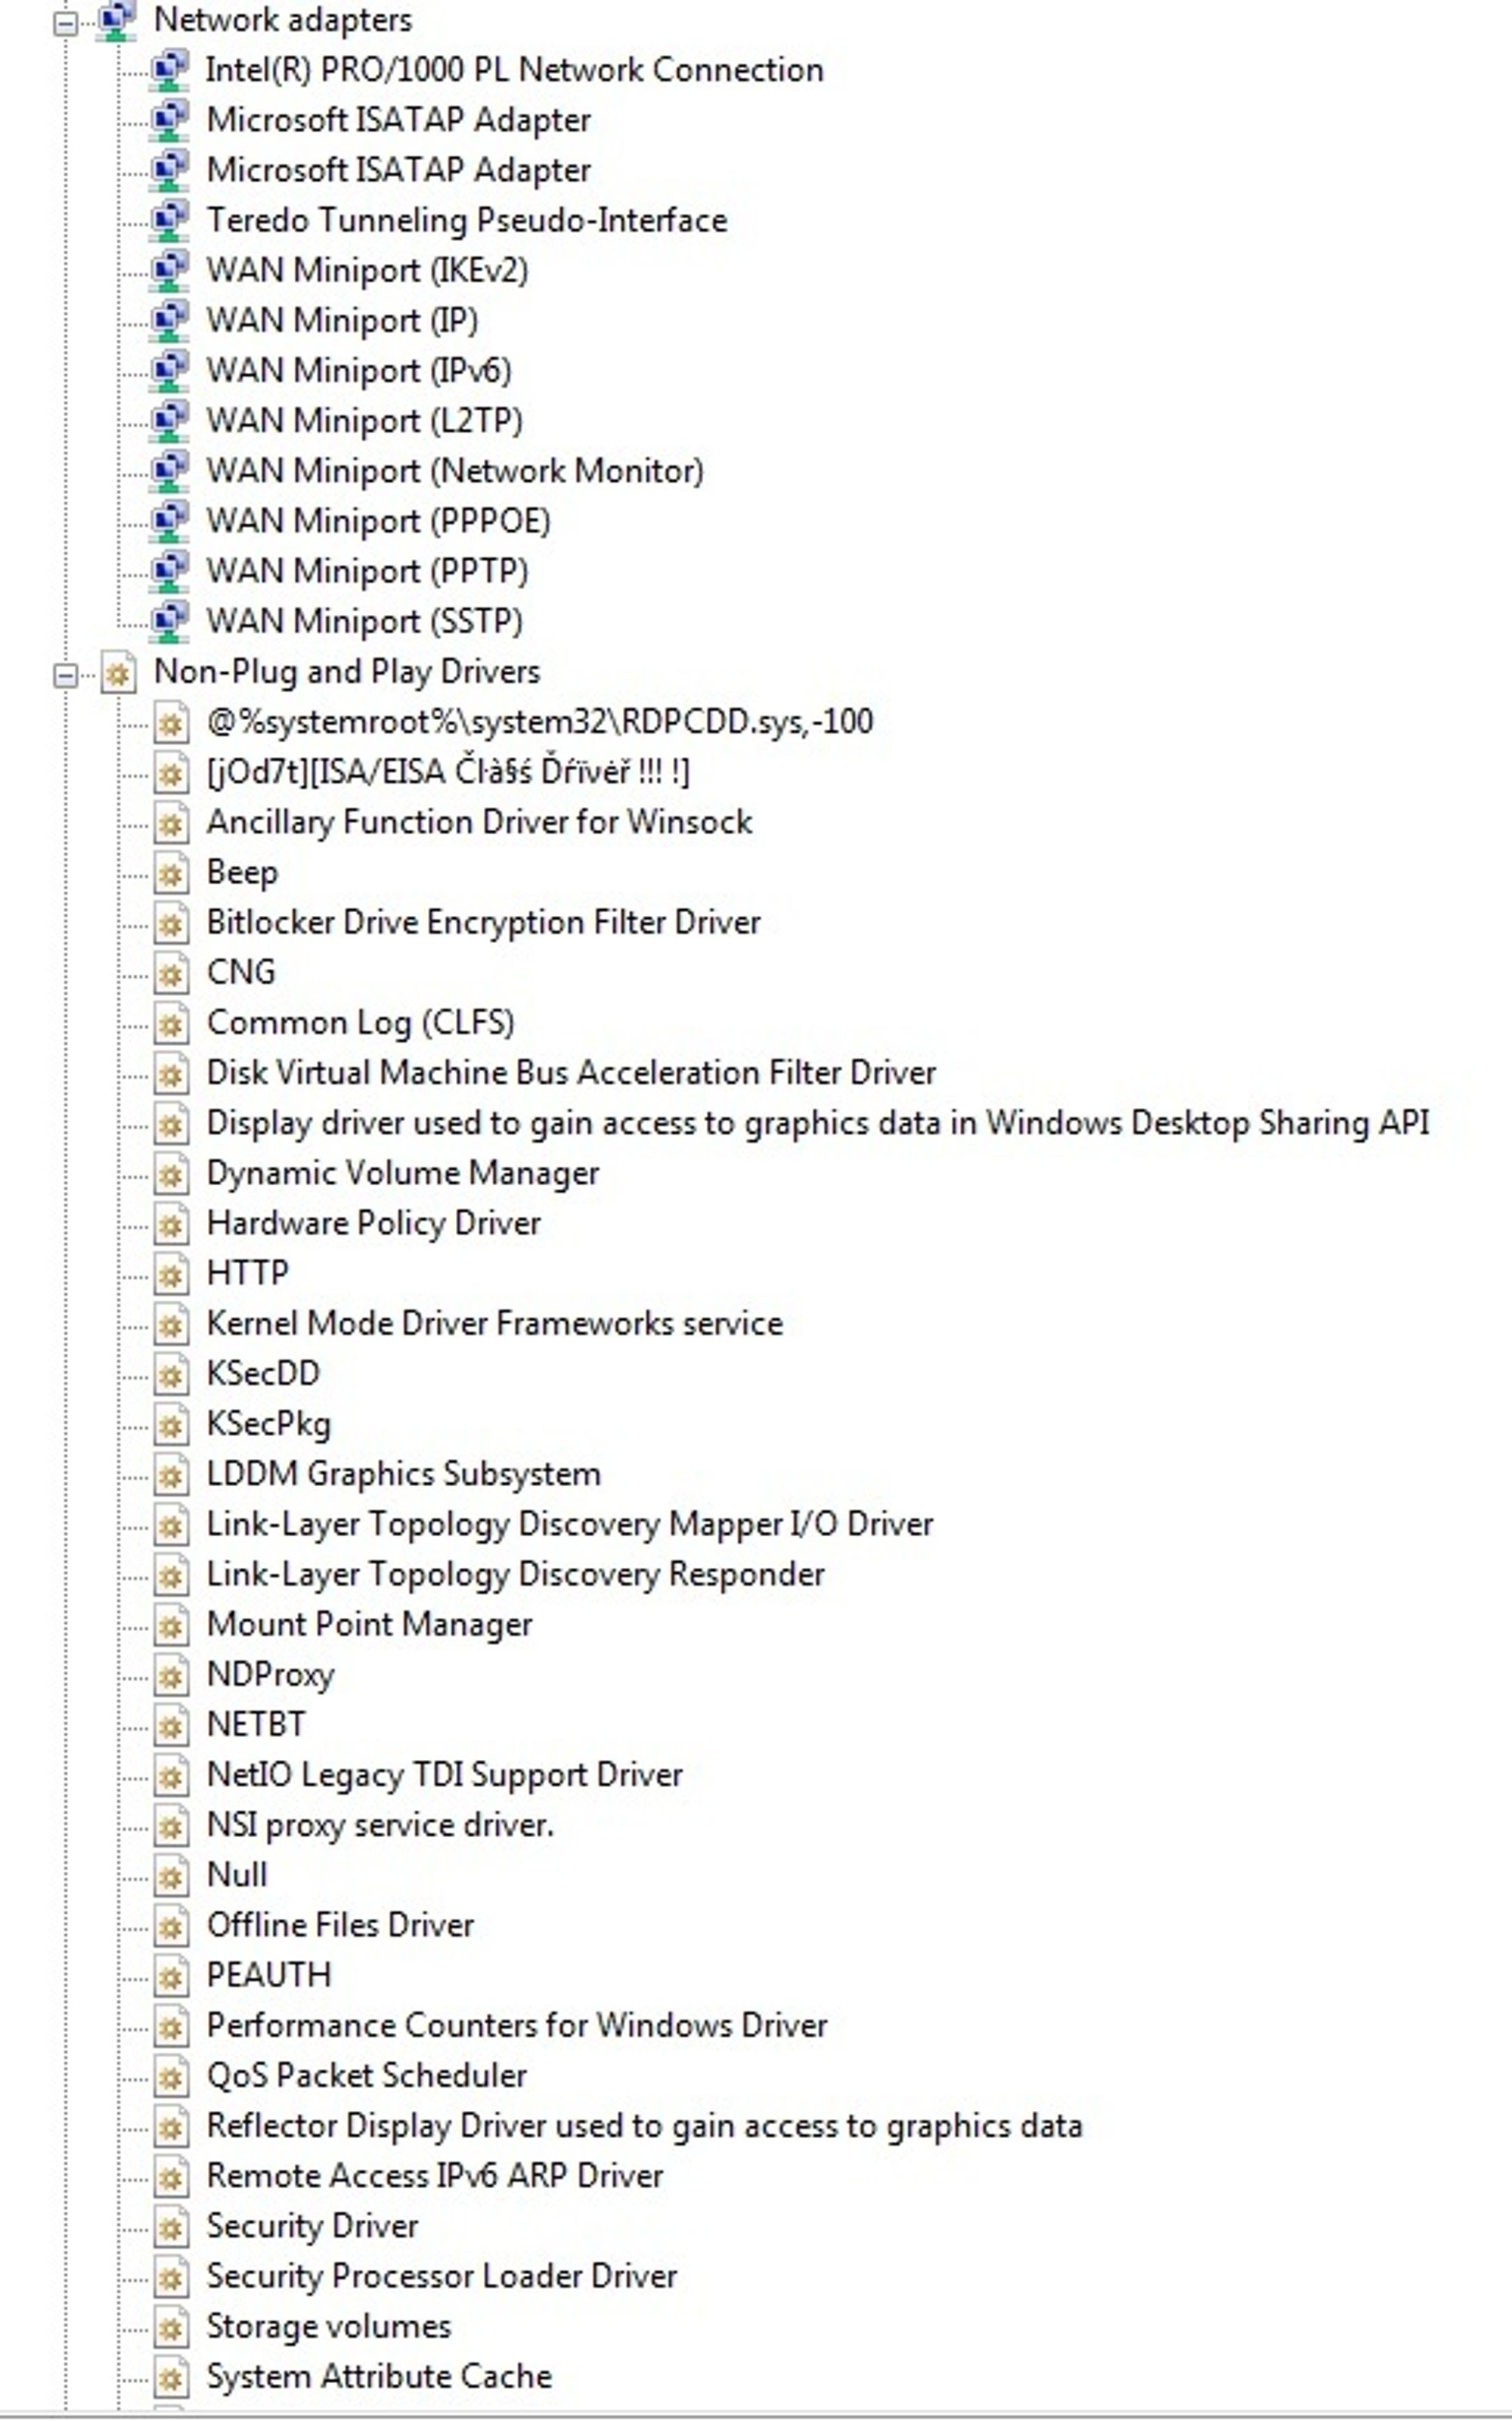Select NetIO Legacy TDI Support Driver

(445, 1775)
